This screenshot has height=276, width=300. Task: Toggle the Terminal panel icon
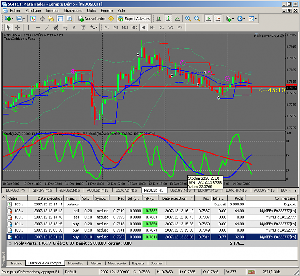pos(60,19)
